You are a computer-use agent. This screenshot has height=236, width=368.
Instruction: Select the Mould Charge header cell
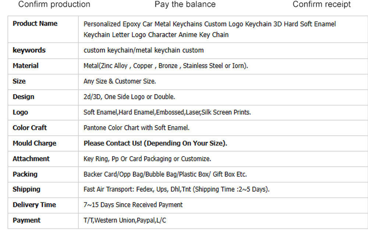(43, 144)
